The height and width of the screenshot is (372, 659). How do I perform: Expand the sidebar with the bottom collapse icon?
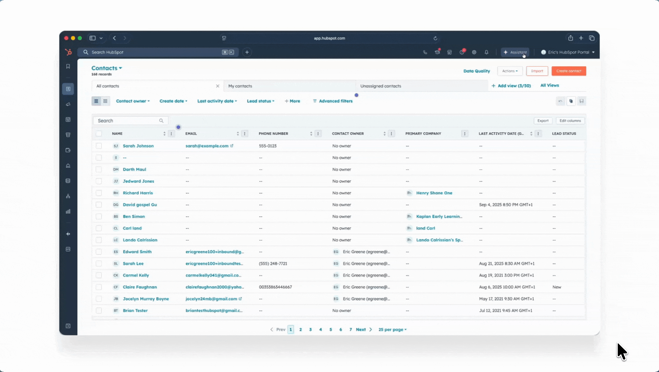pyautogui.click(x=68, y=326)
